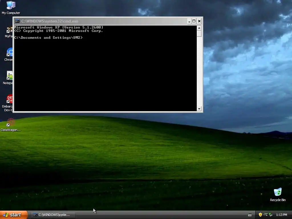Open the yellow Security Center shield tray icon
The height and width of the screenshot is (219, 292).
point(260,215)
